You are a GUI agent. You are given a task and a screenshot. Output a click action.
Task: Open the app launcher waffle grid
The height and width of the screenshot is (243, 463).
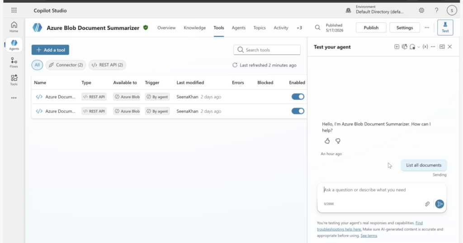click(x=14, y=10)
